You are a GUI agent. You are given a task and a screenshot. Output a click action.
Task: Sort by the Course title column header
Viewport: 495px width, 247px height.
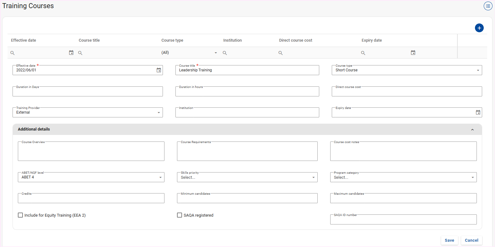click(x=89, y=40)
